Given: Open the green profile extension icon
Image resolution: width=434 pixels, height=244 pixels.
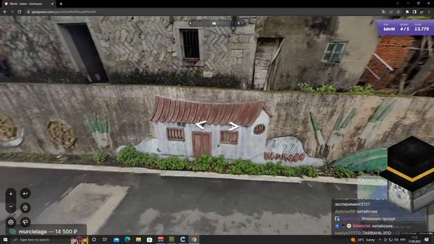Looking at the screenshot, I should pyautogui.click(x=422, y=12).
